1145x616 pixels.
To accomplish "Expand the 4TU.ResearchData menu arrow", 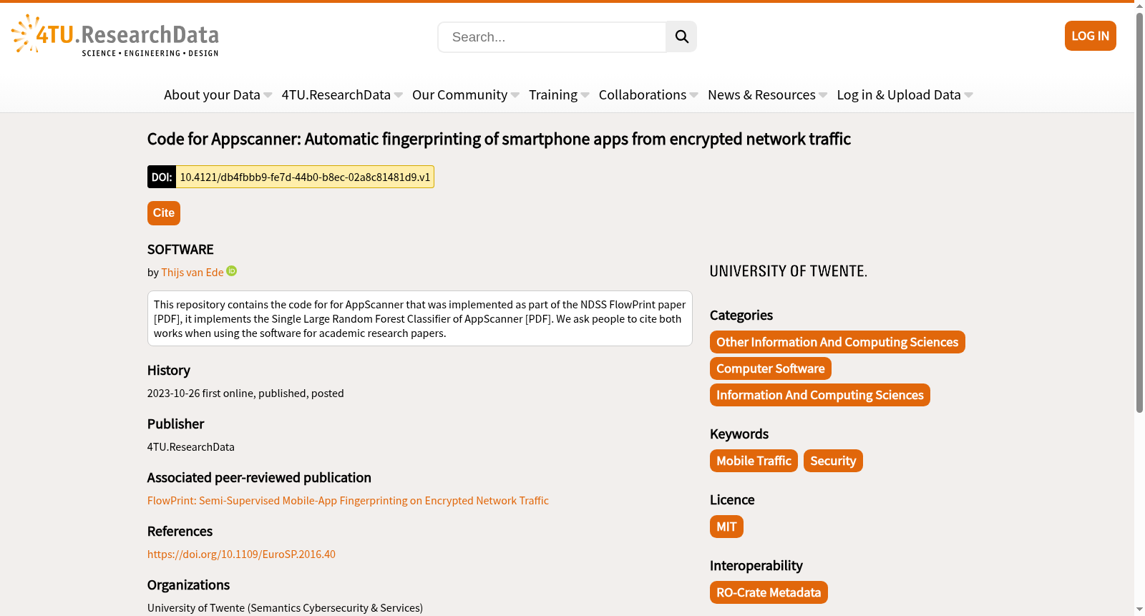I will [399, 95].
